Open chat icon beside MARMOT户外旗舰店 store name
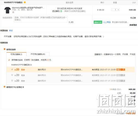 tap(25, 2)
